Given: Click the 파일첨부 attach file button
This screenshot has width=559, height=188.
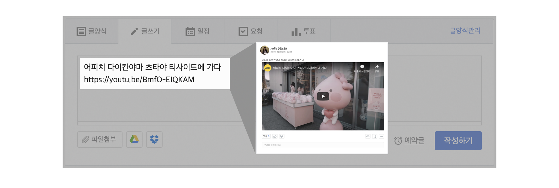Looking at the screenshot, I should click(100, 140).
